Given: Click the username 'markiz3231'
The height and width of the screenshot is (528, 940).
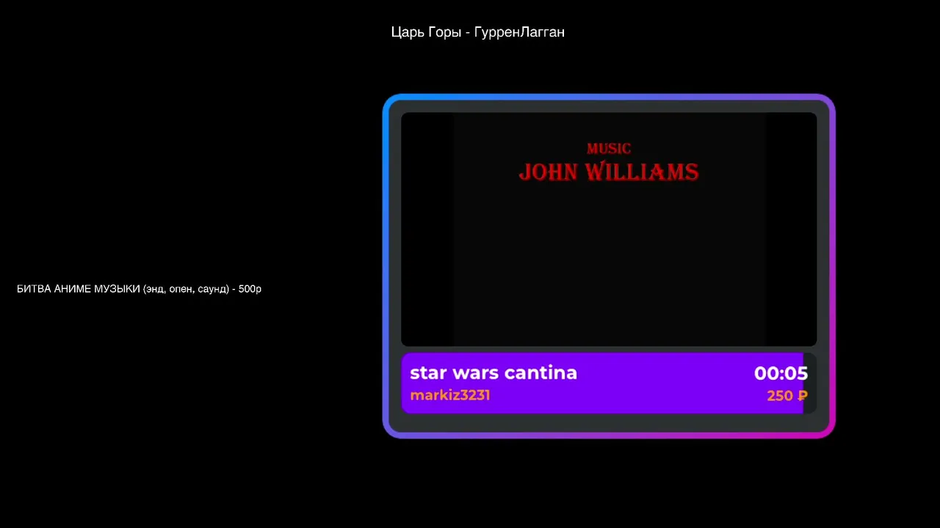Looking at the screenshot, I should (449, 395).
